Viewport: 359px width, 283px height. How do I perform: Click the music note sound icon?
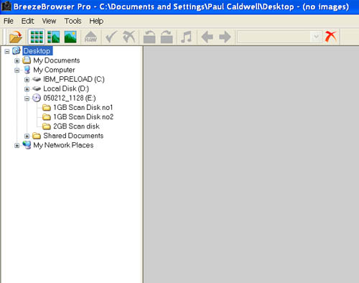[x=187, y=37]
